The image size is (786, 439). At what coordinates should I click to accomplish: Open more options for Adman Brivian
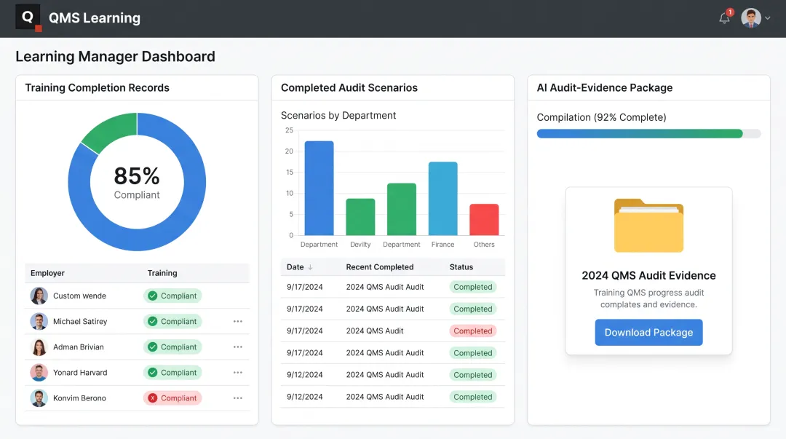pos(237,347)
